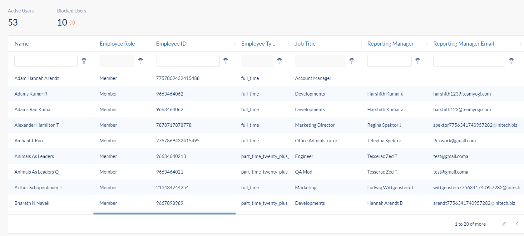Select the Alexander Hamilton T name cell
This screenshot has height=236, width=524.
click(37, 125)
